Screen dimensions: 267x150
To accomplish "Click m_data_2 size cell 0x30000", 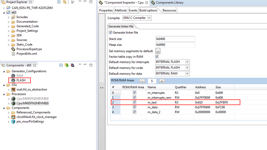I will [x=224, y=112].
